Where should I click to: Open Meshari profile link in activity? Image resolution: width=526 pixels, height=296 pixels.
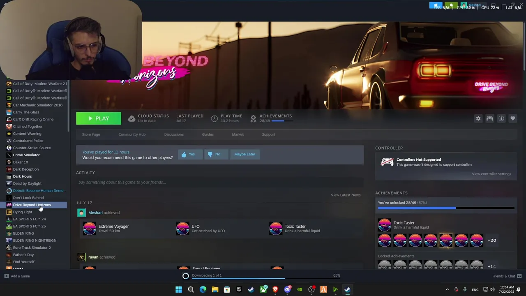point(95,213)
